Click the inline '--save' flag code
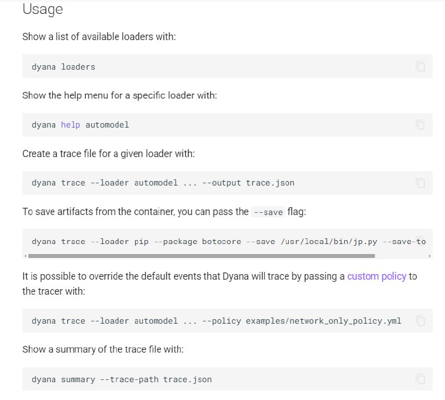This screenshot has height=400, width=445. click(268, 212)
